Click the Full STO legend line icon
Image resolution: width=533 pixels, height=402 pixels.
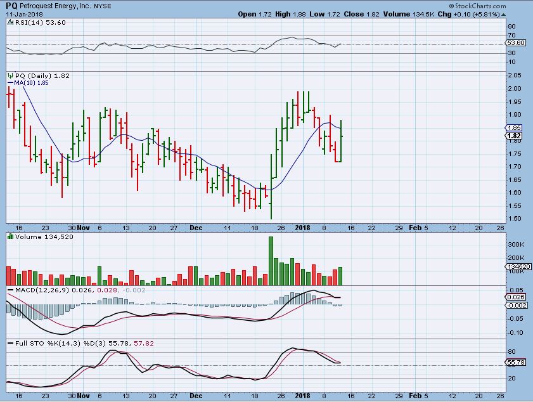point(10,343)
